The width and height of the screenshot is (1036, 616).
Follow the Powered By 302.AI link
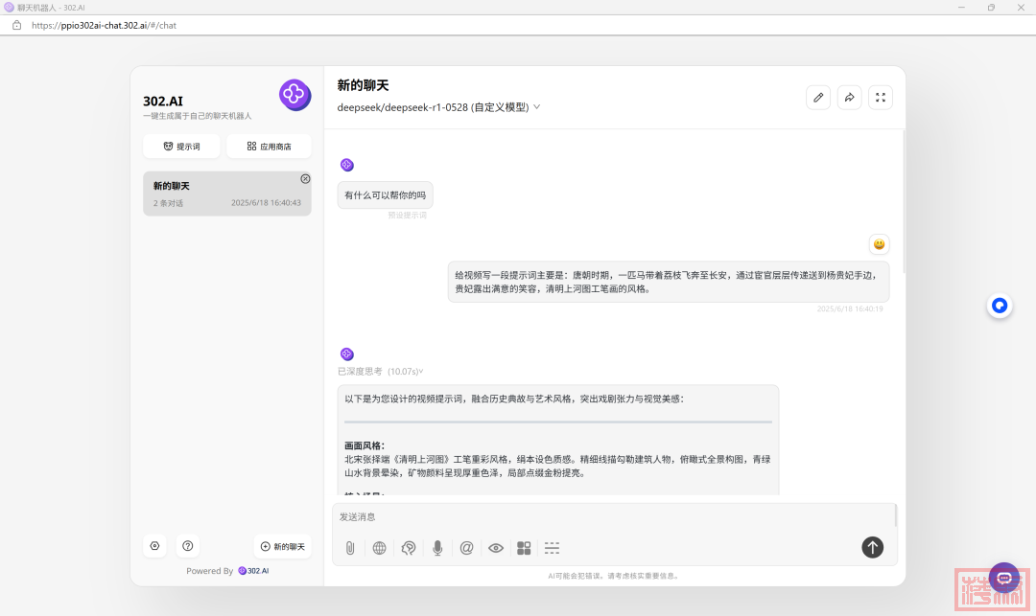tap(253, 571)
